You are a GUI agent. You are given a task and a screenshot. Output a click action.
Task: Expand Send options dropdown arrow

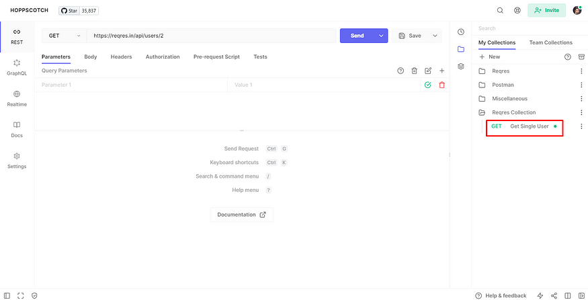[381, 36]
